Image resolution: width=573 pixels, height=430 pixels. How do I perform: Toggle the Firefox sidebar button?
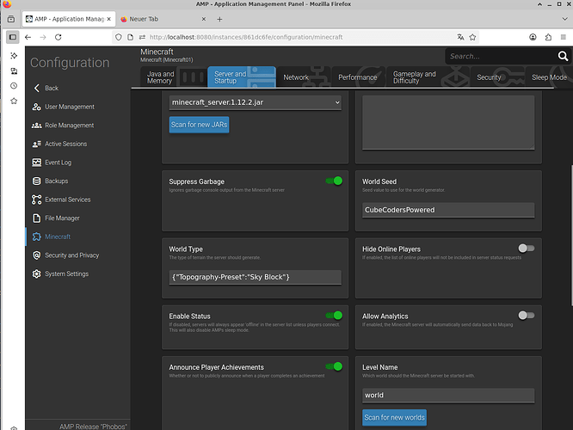pos(13,37)
